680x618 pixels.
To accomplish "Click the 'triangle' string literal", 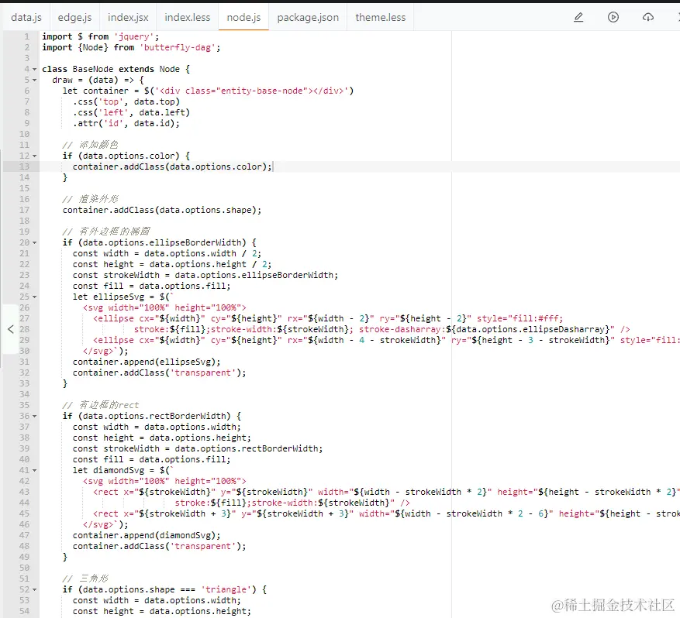I will [x=226, y=589].
